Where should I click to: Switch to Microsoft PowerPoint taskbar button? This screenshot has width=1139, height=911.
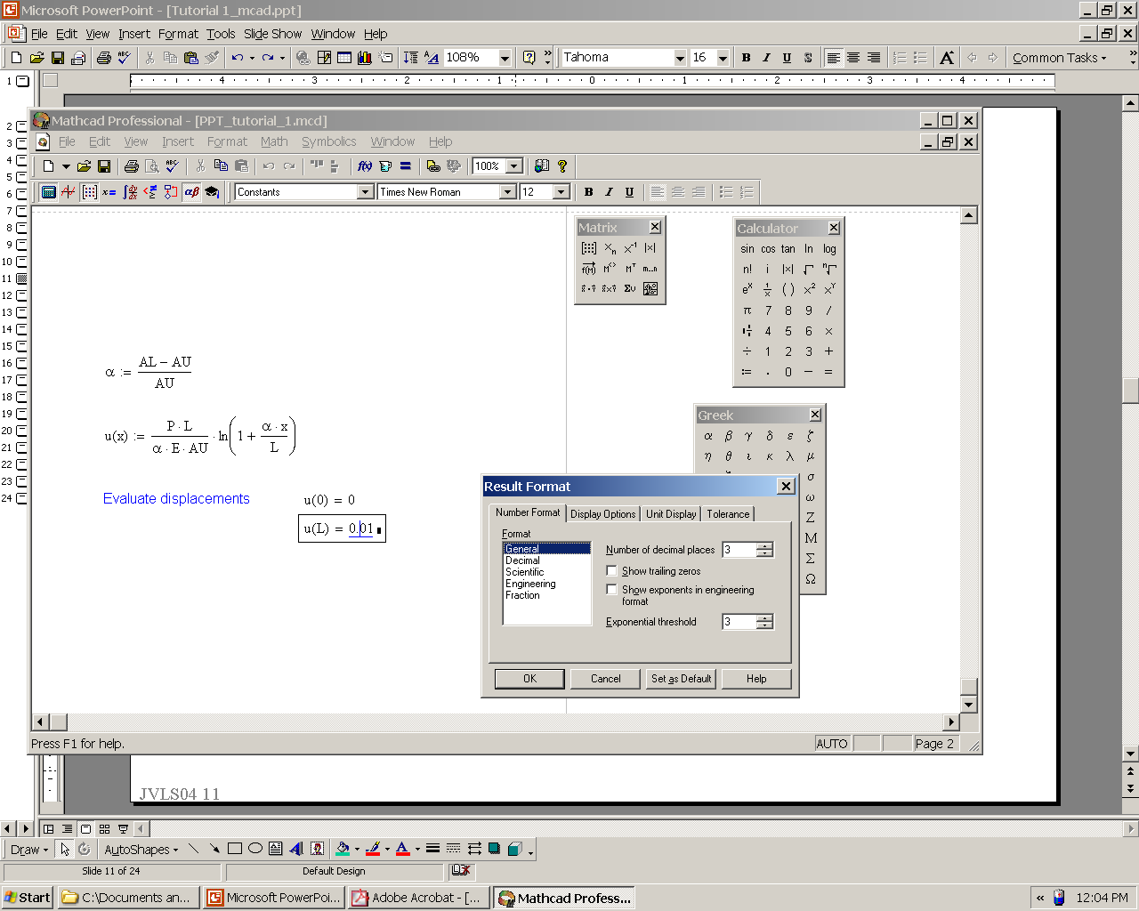[274, 898]
